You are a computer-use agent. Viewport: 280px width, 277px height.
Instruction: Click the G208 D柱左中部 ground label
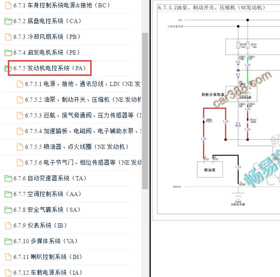238,203
